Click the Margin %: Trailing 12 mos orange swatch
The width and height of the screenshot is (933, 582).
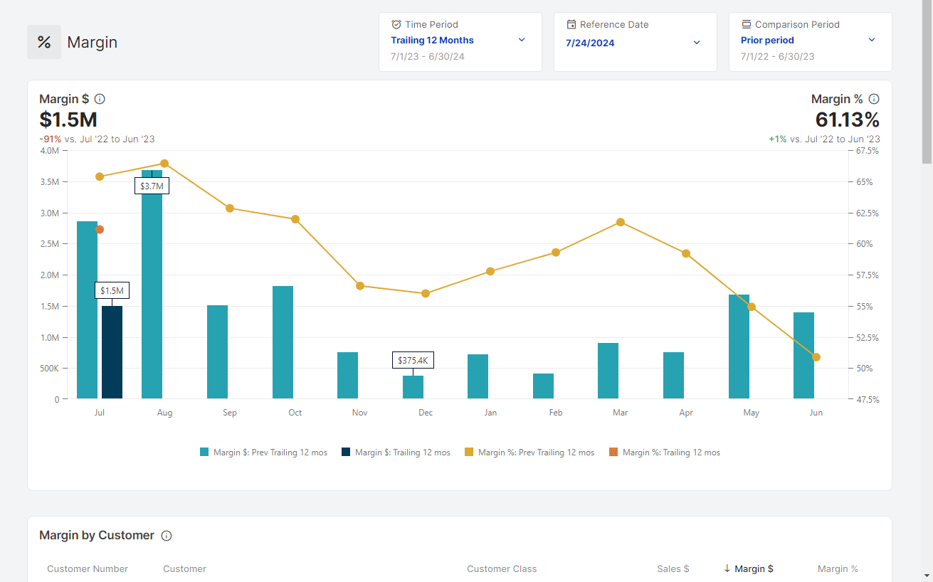(x=613, y=453)
